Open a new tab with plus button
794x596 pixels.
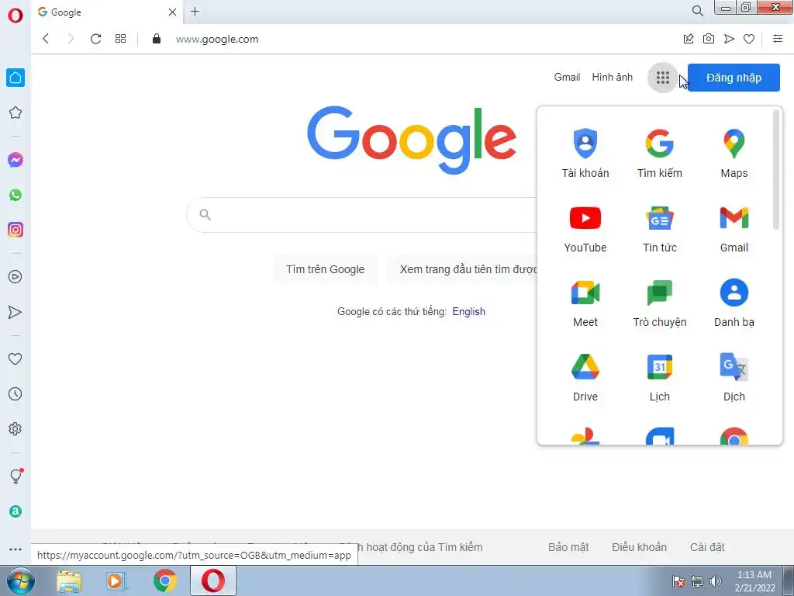[195, 11]
